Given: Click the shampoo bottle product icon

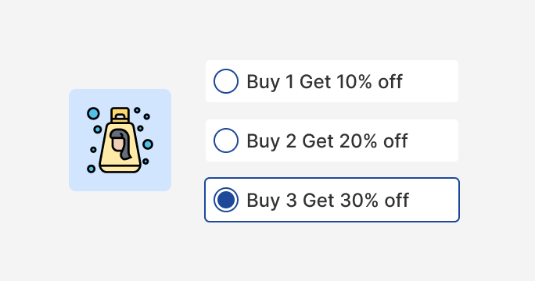Looking at the screenshot, I should (120, 140).
